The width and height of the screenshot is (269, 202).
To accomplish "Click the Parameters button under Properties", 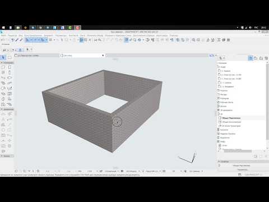I will [243, 169].
